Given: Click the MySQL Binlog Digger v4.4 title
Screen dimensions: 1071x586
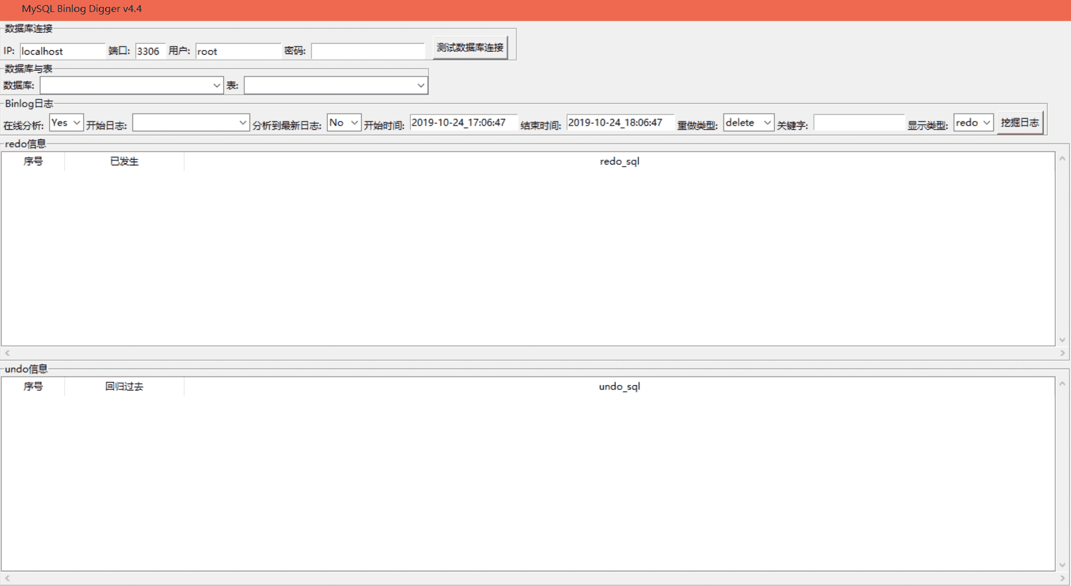Looking at the screenshot, I should (82, 9).
